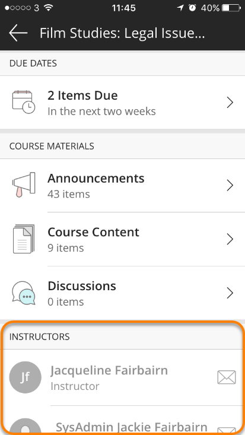Open the calendar clock due dates icon

[x=24, y=102]
